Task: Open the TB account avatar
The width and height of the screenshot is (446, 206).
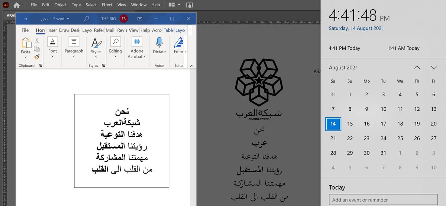Action: pos(123,19)
